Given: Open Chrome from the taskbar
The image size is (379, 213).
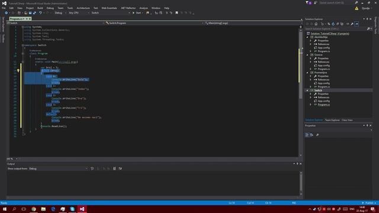Looking at the screenshot, I should pos(34,209).
